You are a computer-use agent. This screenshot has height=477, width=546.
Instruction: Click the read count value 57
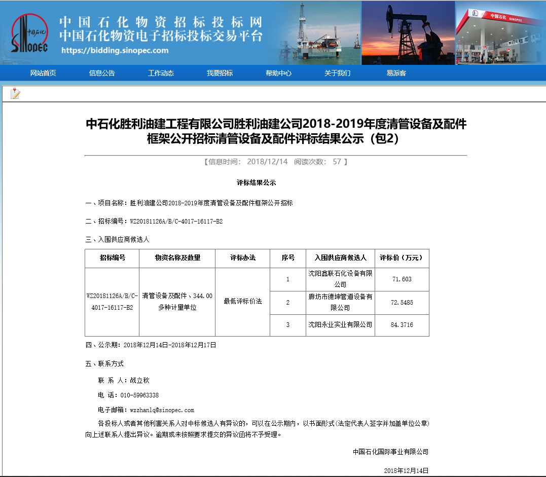point(337,162)
